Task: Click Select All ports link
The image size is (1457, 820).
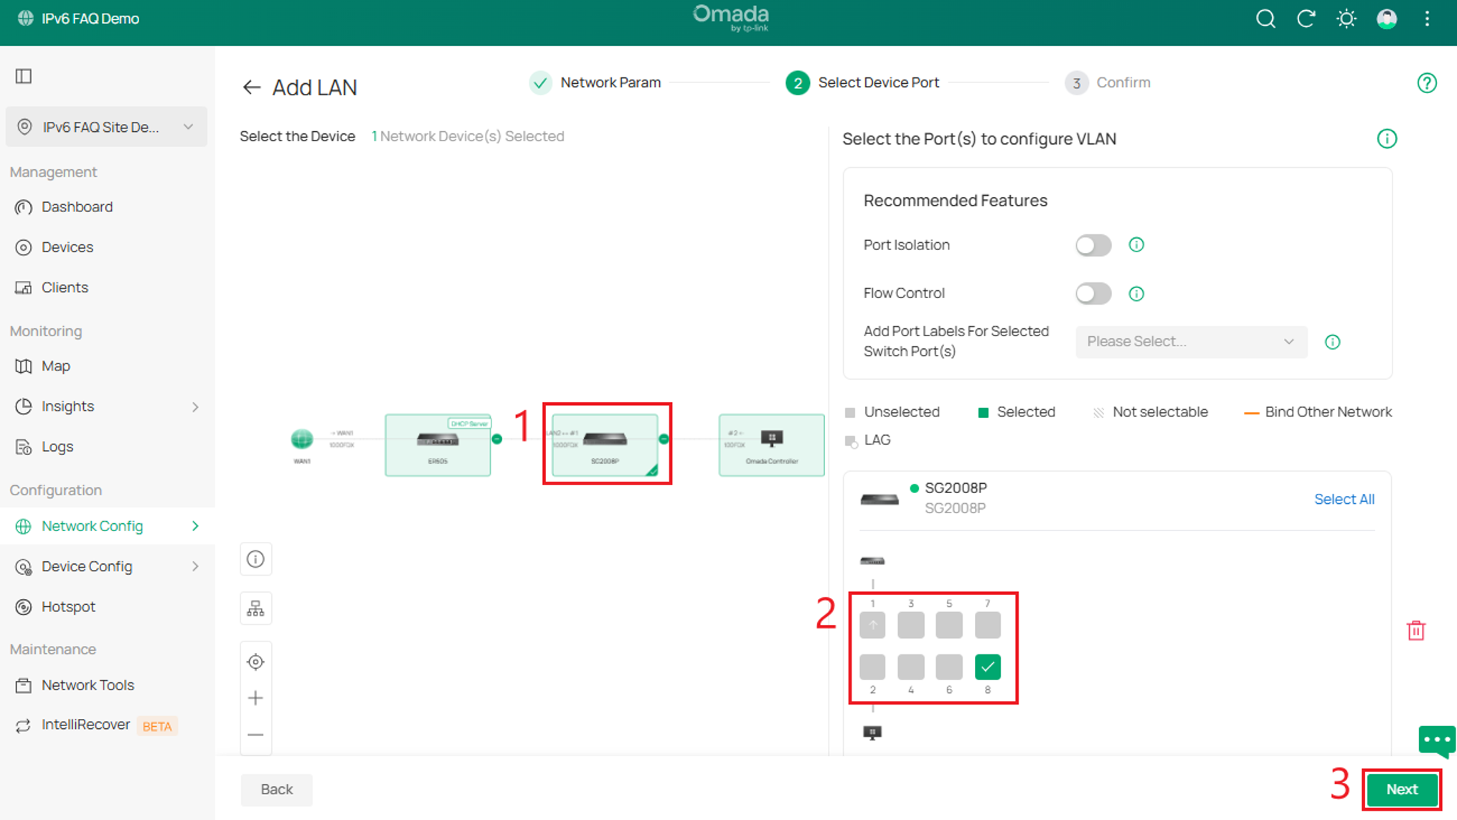Action: click(x=1344, y=500)
